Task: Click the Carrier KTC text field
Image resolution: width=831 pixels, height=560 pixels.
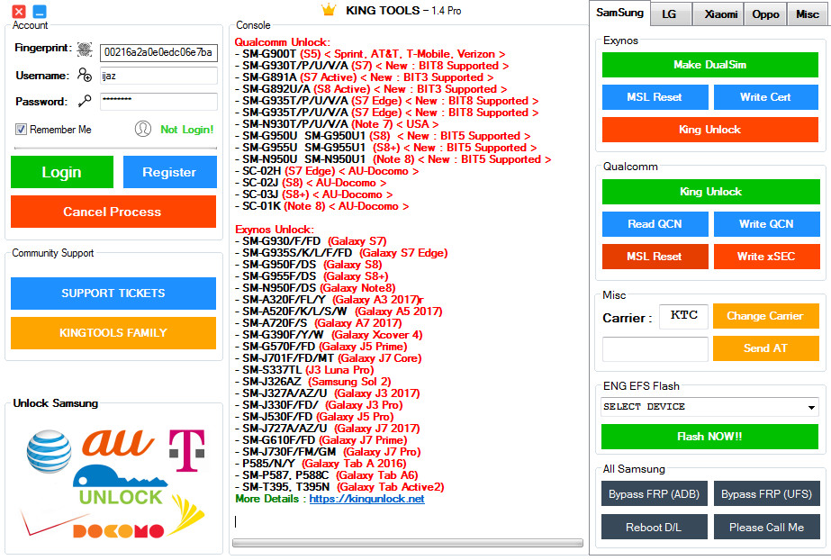Action: 683,316
